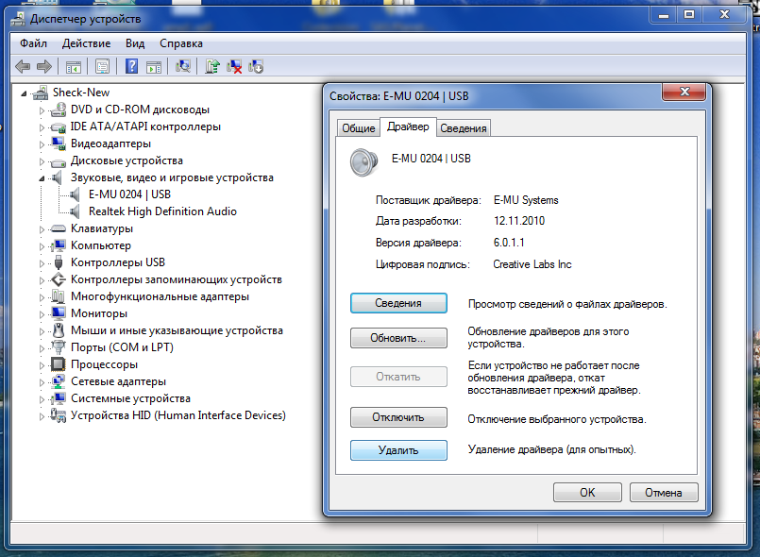Expand Контроллеры запоминающих устройств node
This screenshot has width=760, height=557.
pyautogui.click(x=42, y=280)
